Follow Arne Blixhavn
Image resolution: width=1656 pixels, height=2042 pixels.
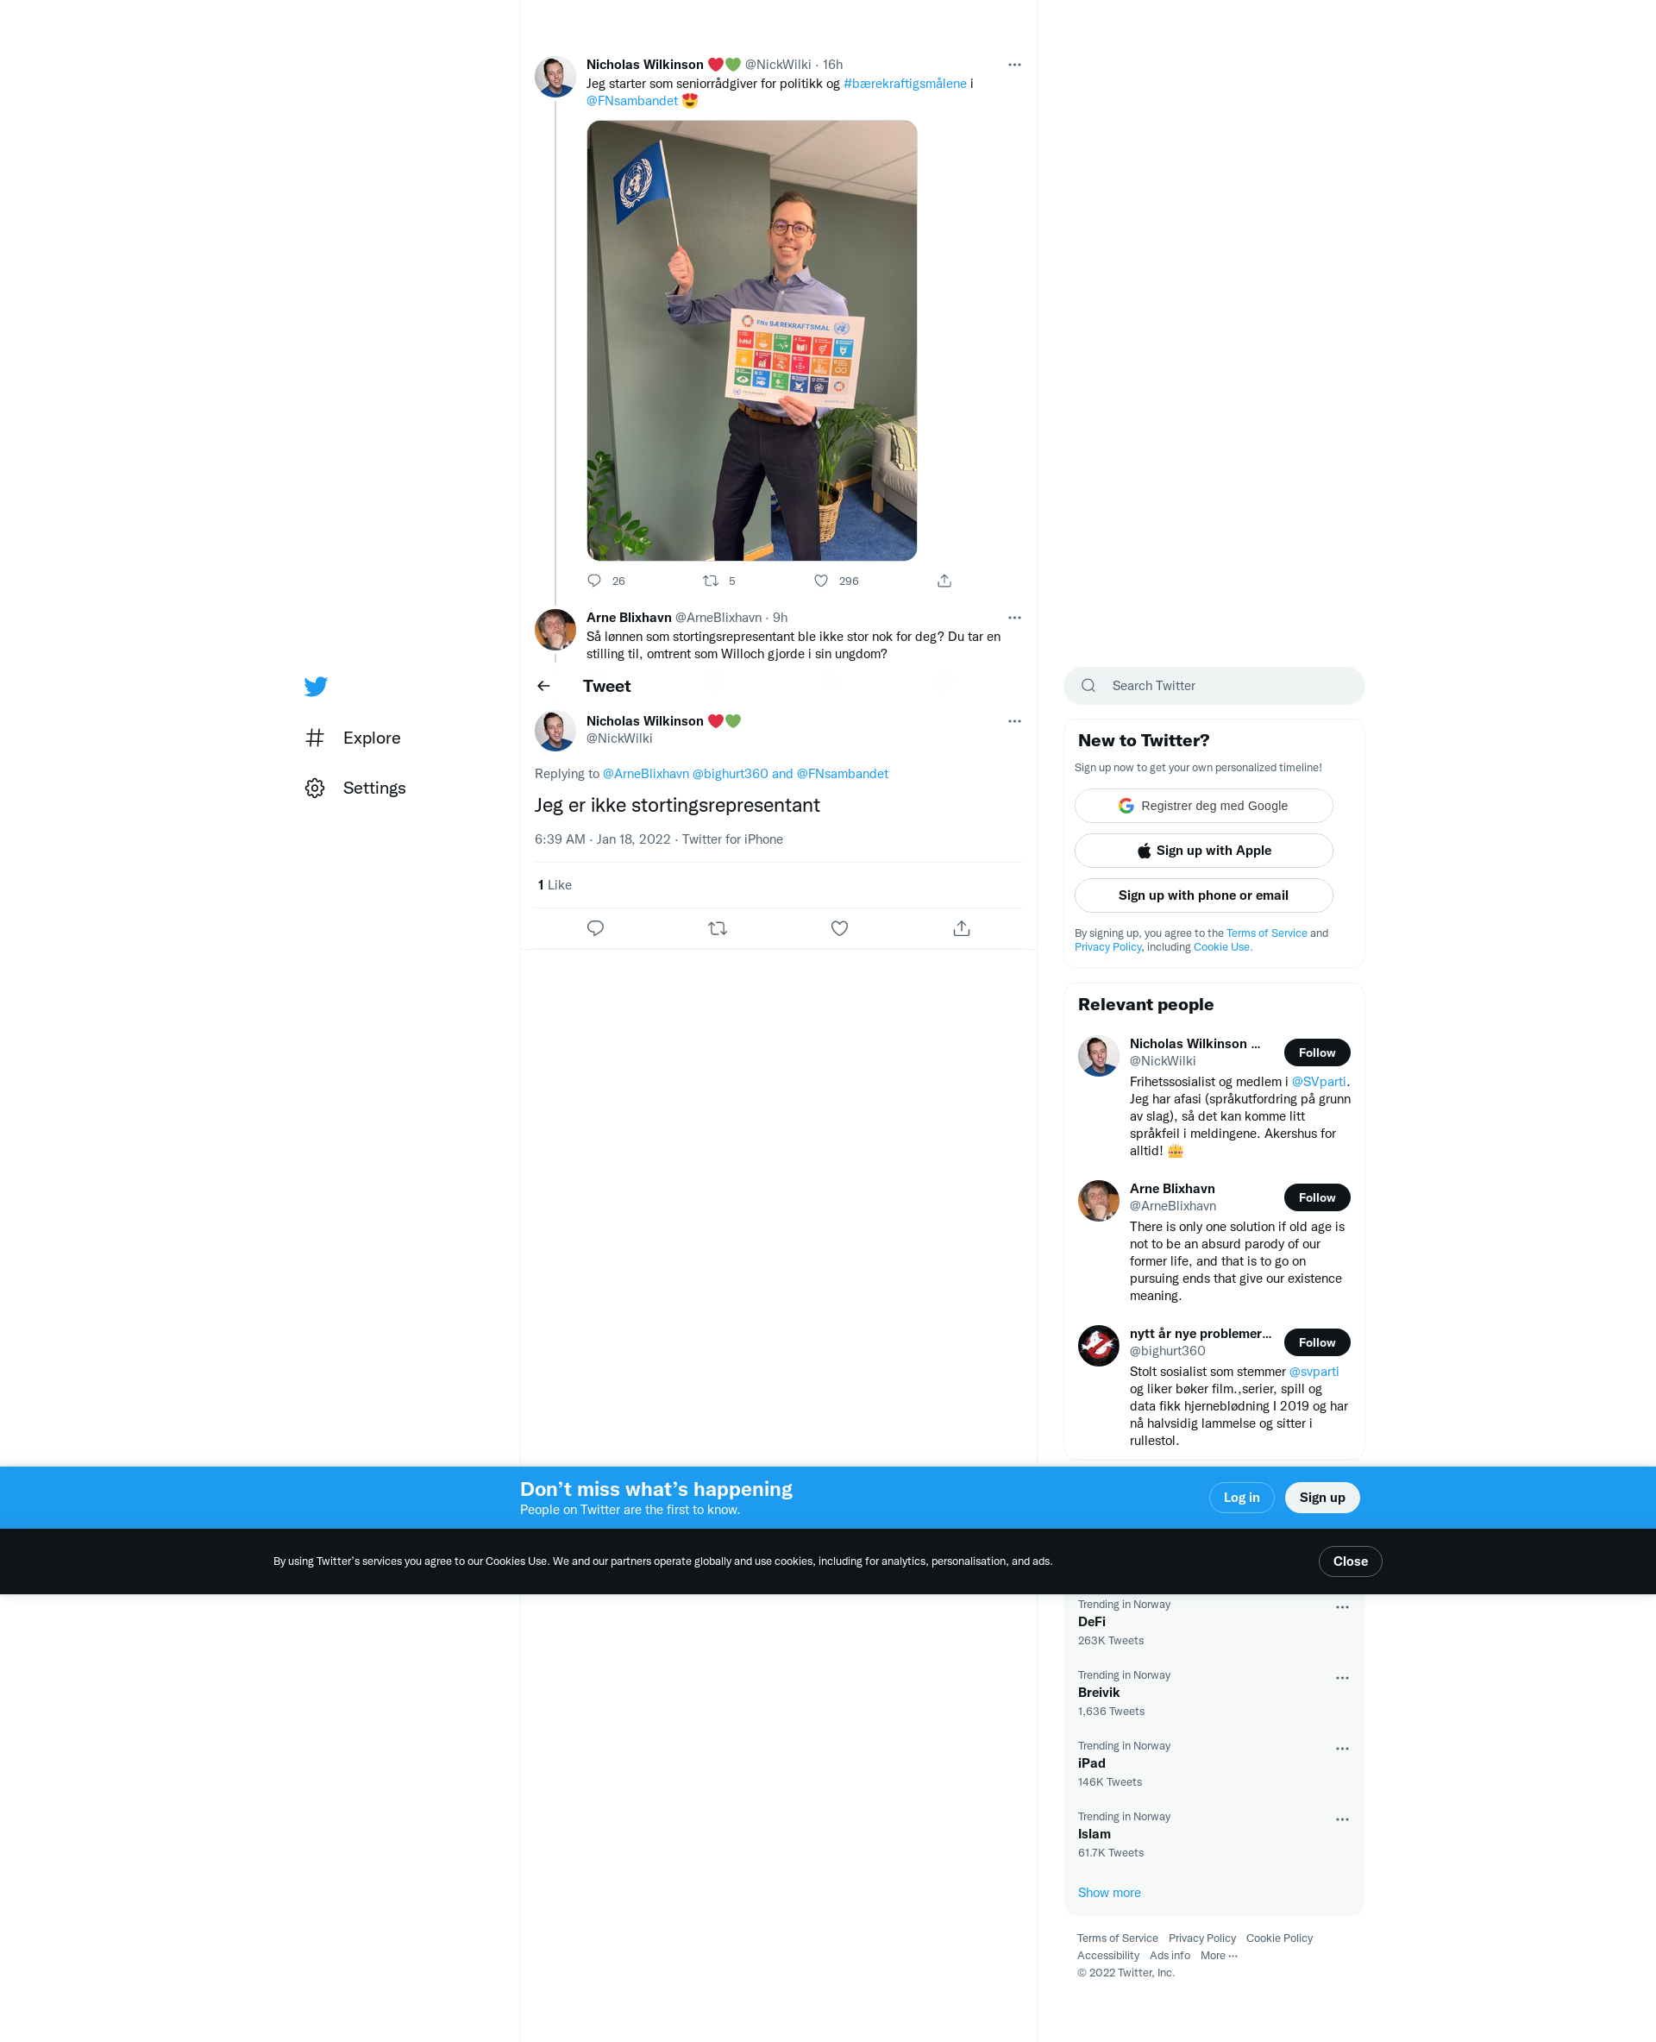point(1316,1197)
